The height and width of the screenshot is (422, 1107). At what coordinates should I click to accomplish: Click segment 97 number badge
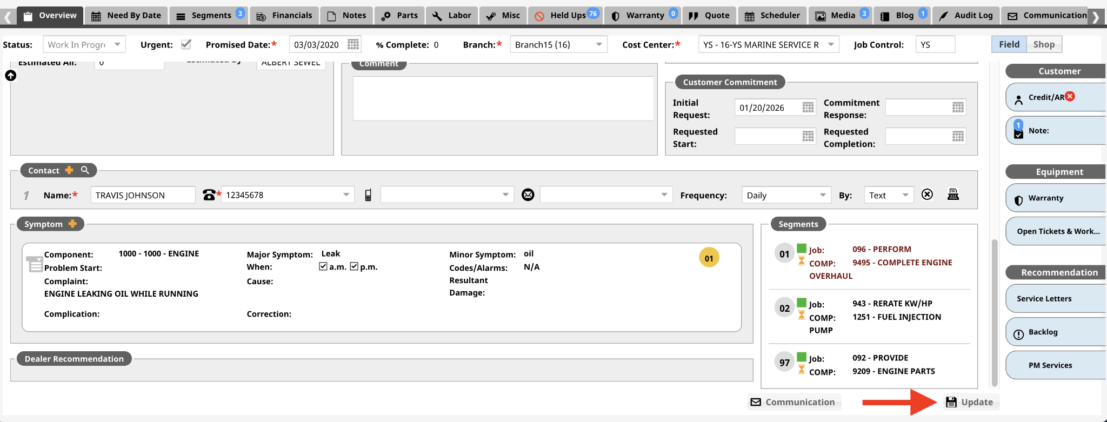pos(784,363)
